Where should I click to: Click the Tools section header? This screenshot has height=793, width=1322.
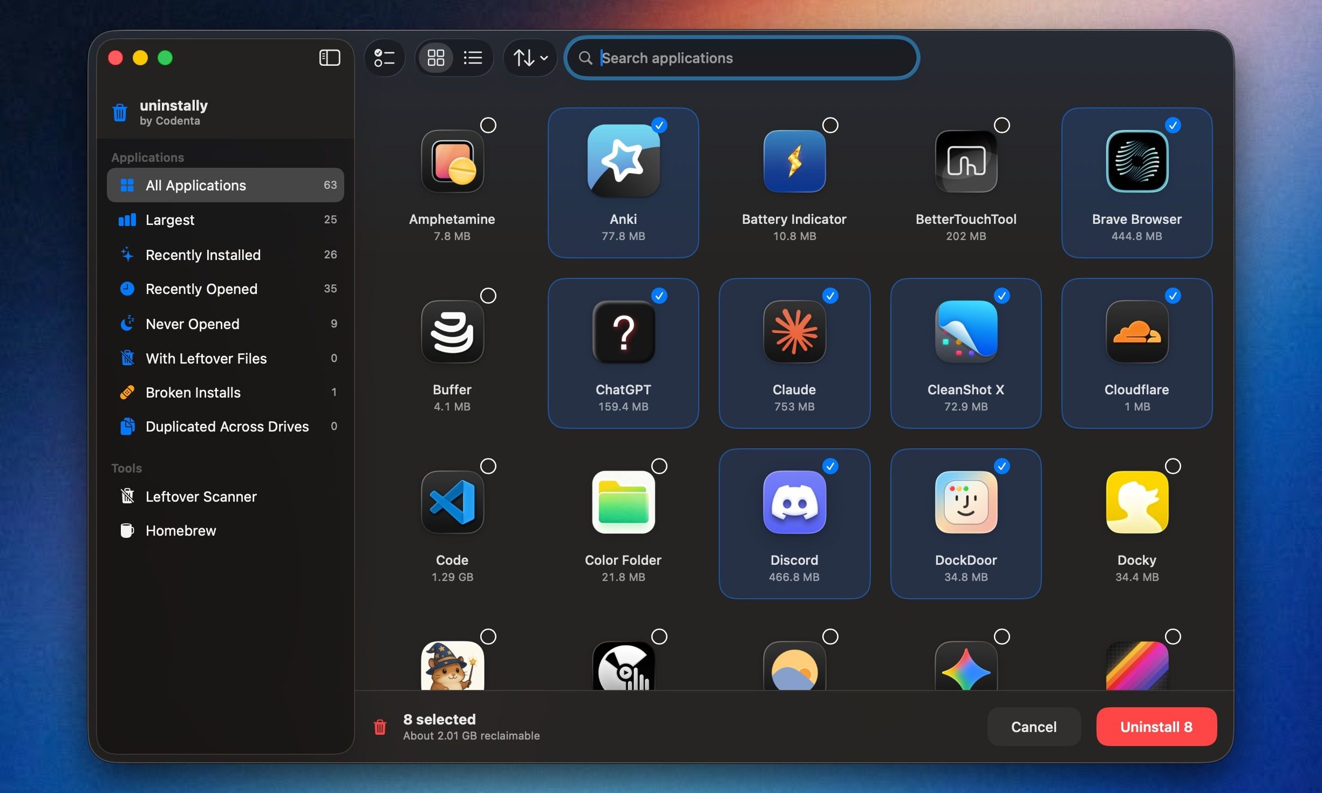126,468
